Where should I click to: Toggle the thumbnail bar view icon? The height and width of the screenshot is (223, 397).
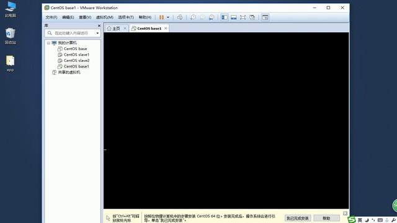(x=234, y=17)
